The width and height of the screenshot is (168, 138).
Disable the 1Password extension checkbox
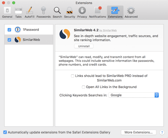[x=9, y=30]
